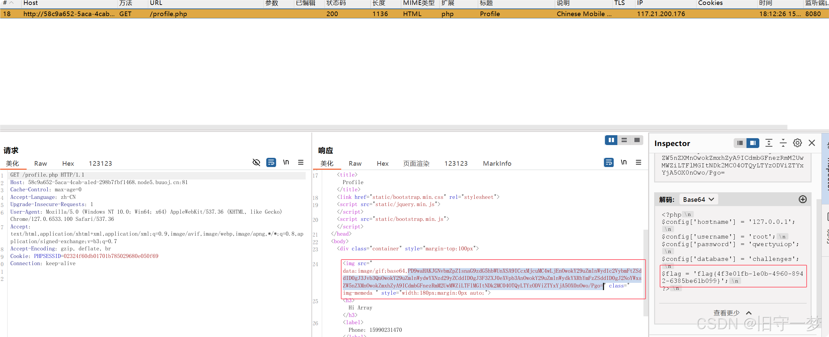Open response 123123 tab

coord(456,163)
